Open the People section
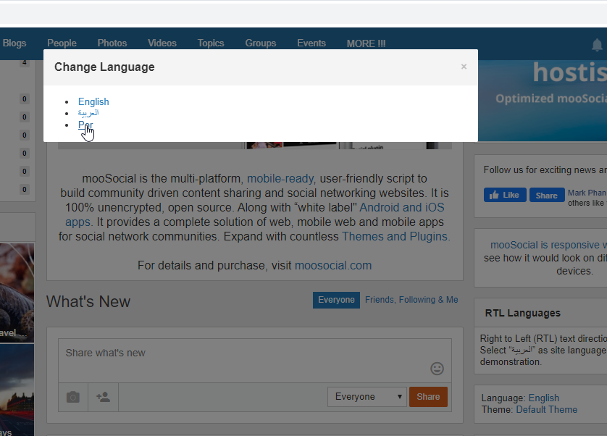607x436 pixels. coord(62,43)
